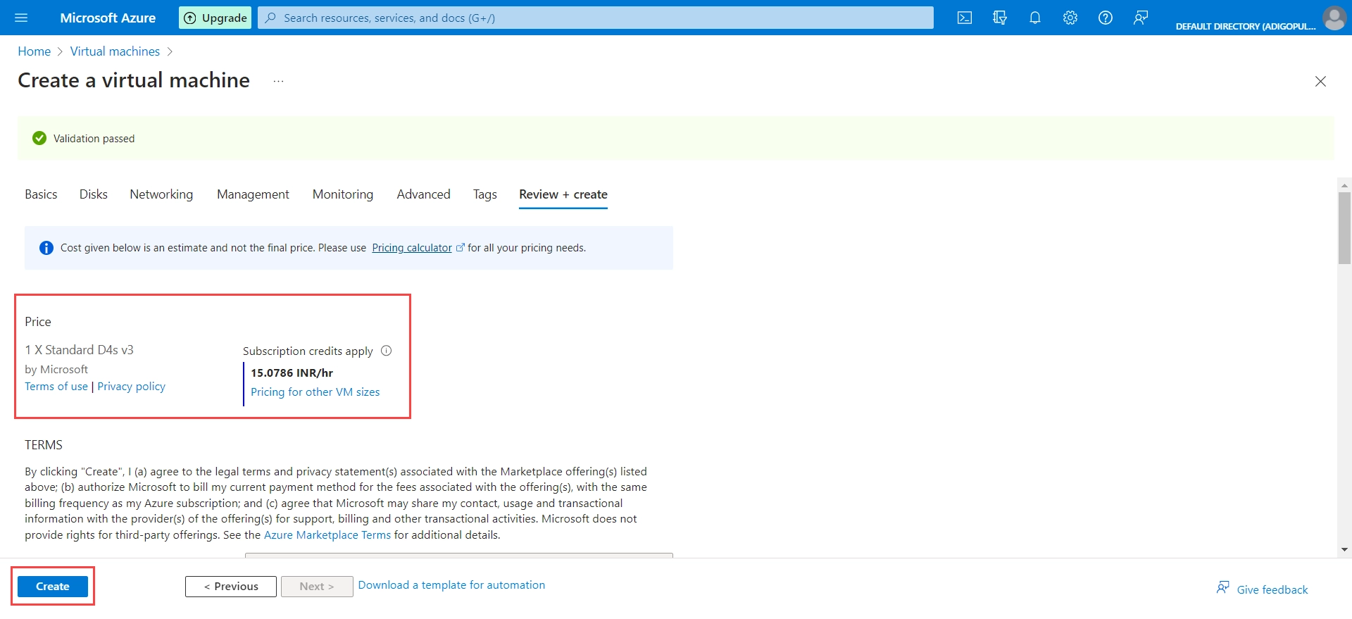
Task: Click the Upgrade button
Action: 216,18
